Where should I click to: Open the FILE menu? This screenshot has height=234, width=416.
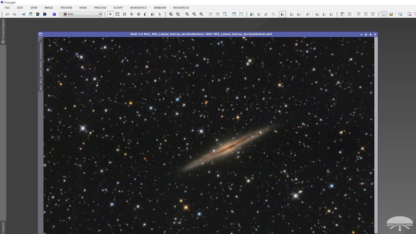(7, 8)
